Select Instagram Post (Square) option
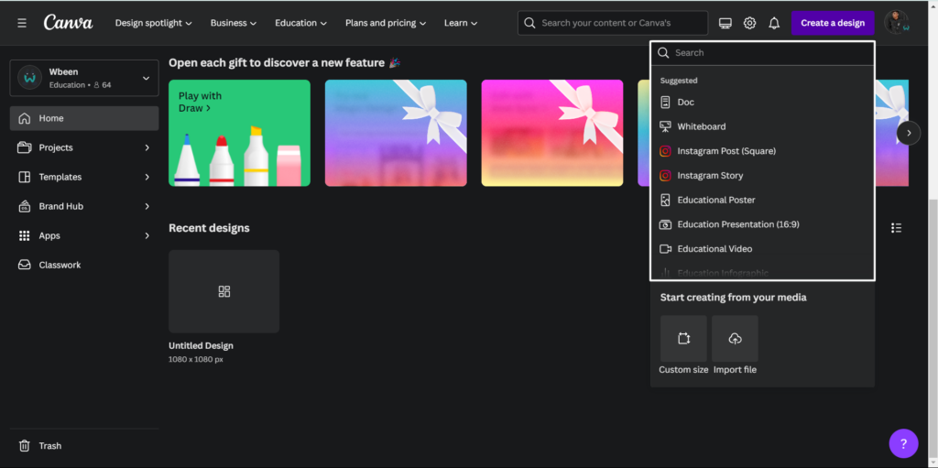The height and width of the screenshot is (468, 938). 762,151
